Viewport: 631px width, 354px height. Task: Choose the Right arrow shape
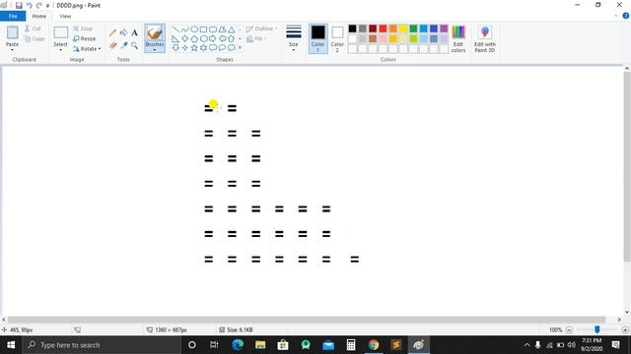(213, 38)
